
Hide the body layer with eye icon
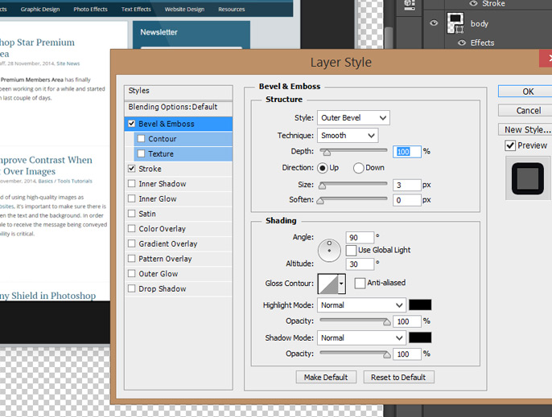pyautogui.click(x=435, y=23)
